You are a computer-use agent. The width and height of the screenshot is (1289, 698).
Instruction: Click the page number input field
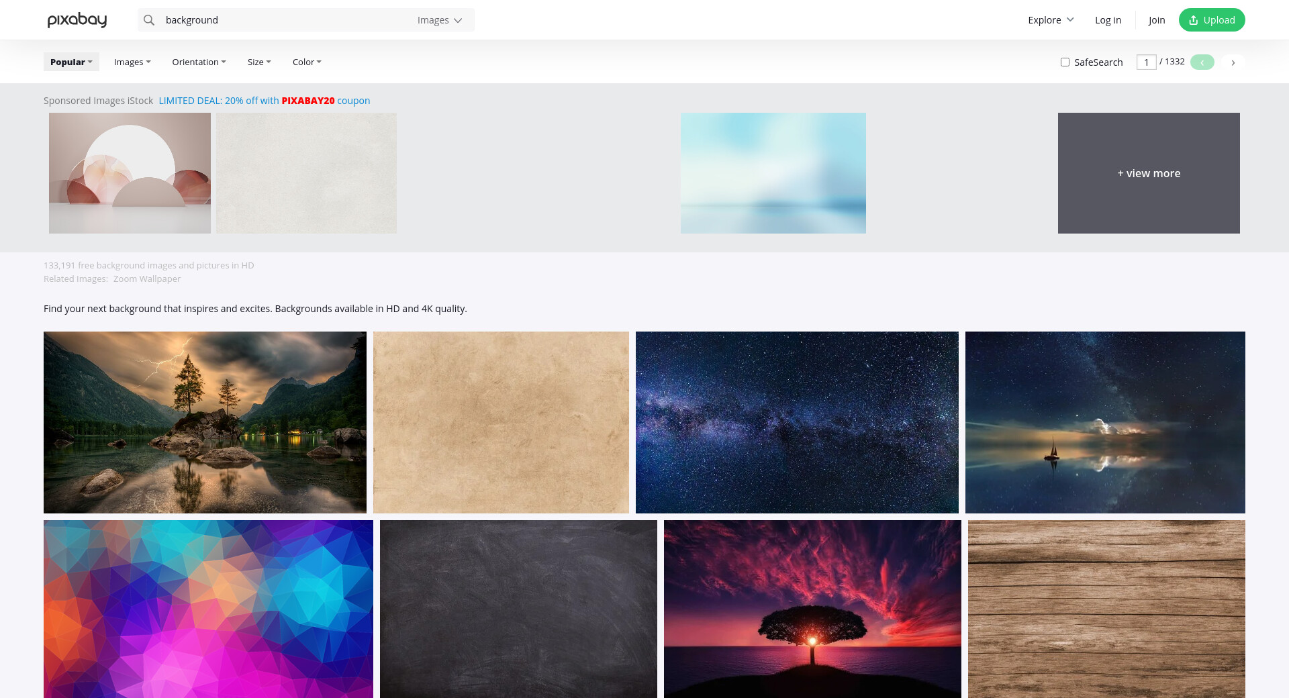point(1146,62)
